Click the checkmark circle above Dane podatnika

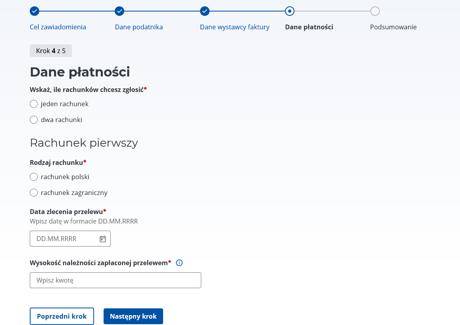click(119, 11)
